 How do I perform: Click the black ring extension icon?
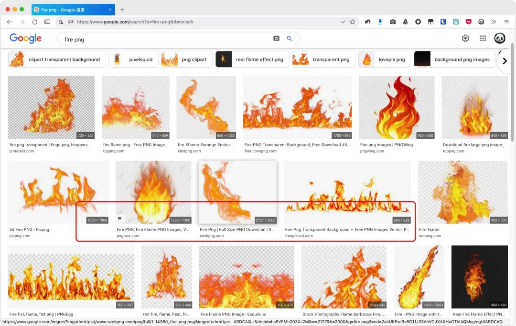(418, 21)
